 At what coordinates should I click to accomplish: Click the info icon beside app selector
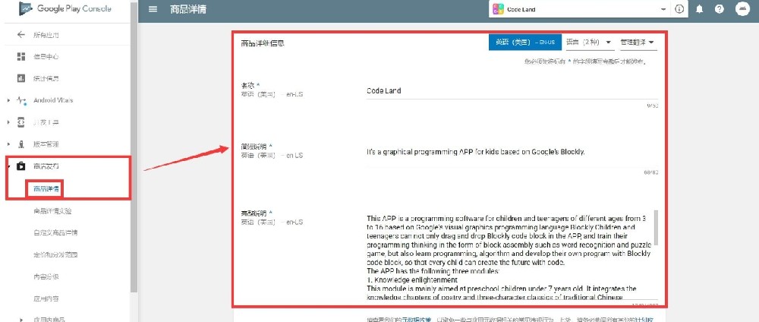pyautogui.click(x=679, y=9)
